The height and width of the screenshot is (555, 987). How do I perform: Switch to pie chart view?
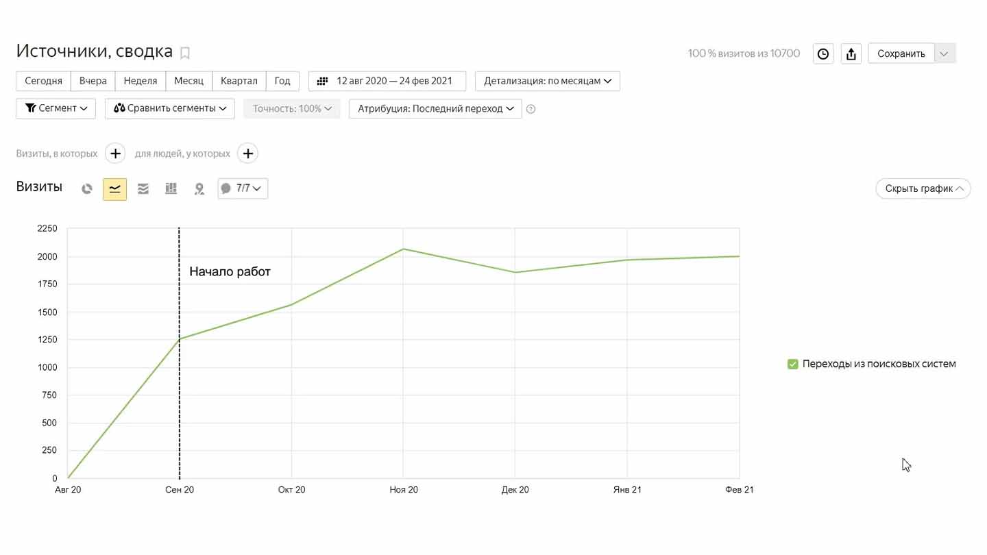pos(87,188)
